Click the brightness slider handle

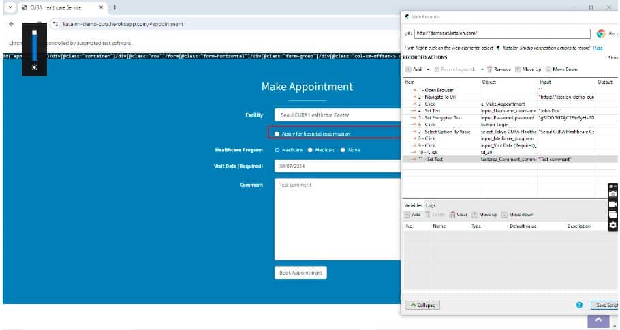(x=34, y=33)
